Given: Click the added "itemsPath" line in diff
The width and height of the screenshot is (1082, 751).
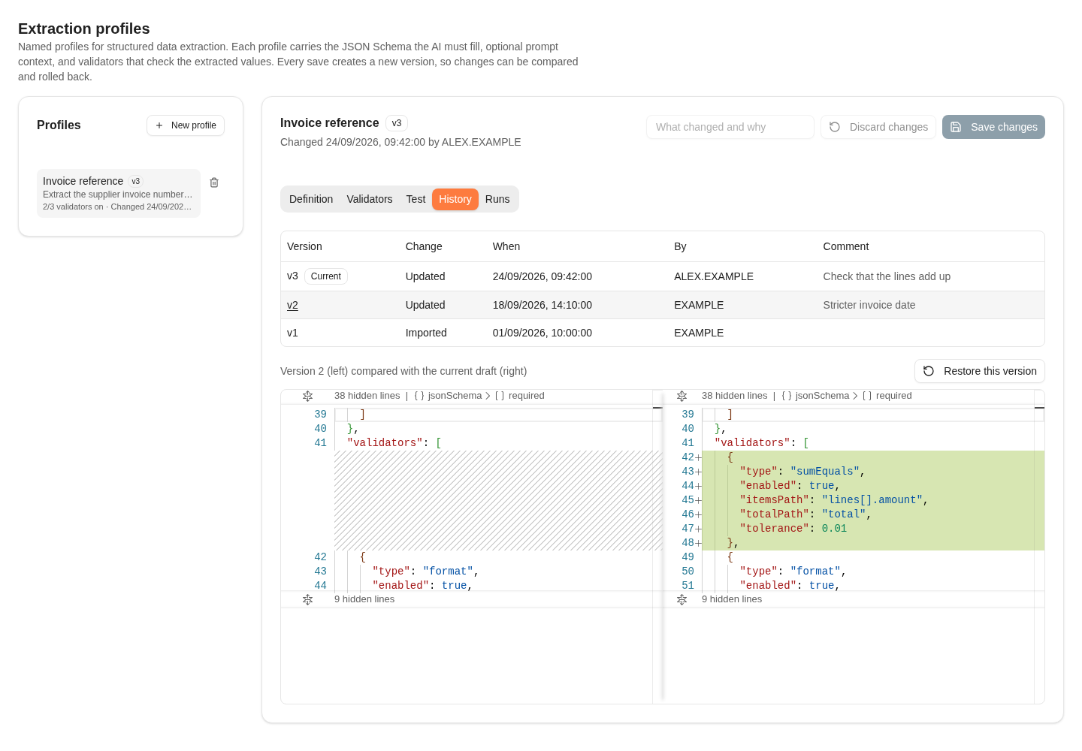Looking at the screenshot, I should [x=873, y=500].
